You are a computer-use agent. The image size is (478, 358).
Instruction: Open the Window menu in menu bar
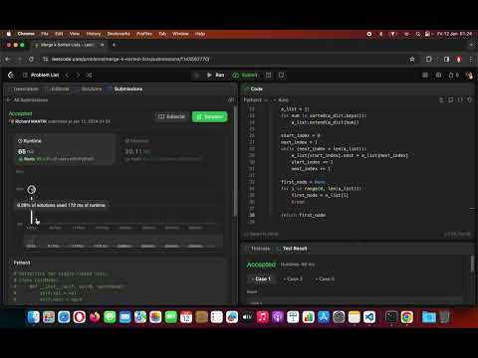click(180, 34)
